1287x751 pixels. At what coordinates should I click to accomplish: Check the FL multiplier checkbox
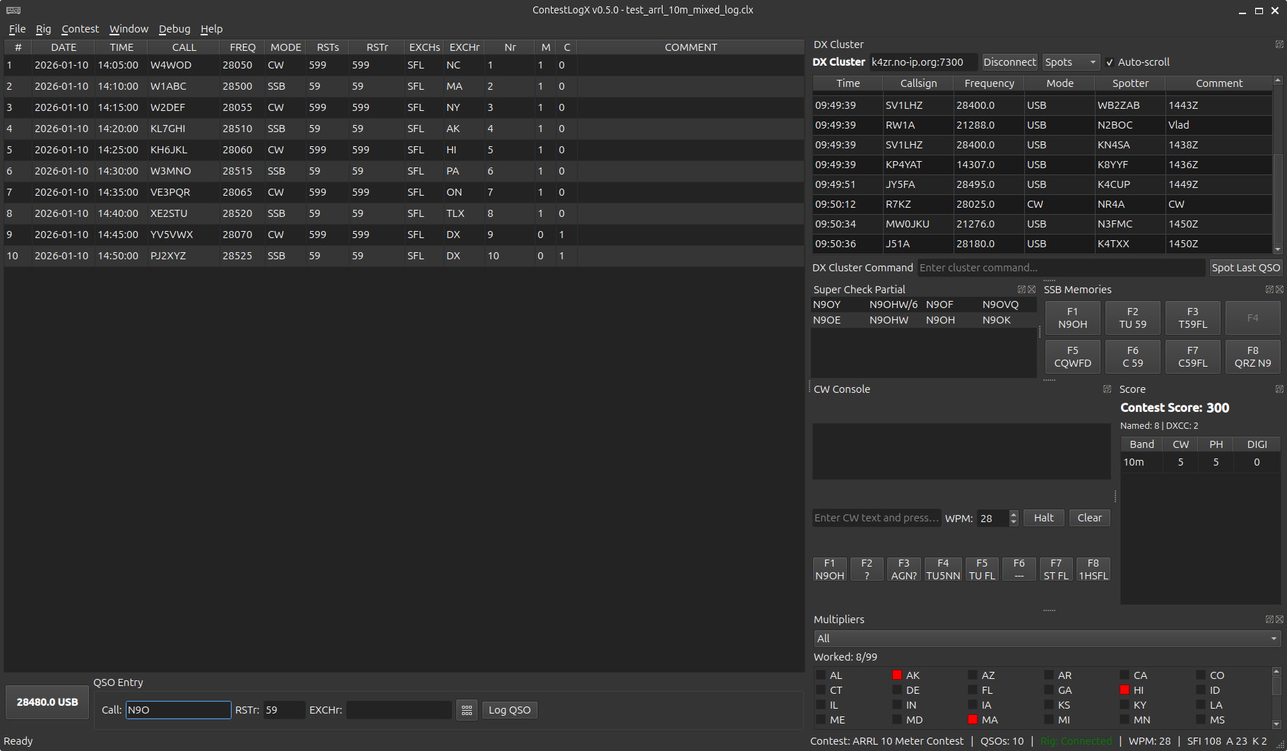pyautogui.click(x=972, y=690)
